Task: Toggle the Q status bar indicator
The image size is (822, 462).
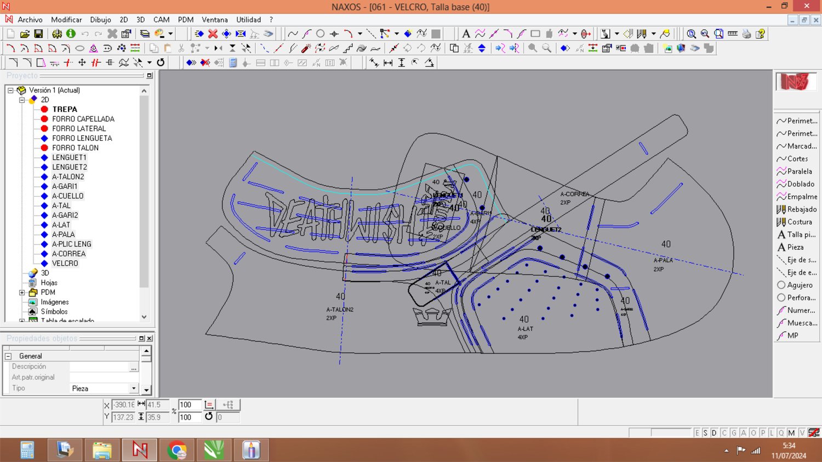Action: click(781, 433)
